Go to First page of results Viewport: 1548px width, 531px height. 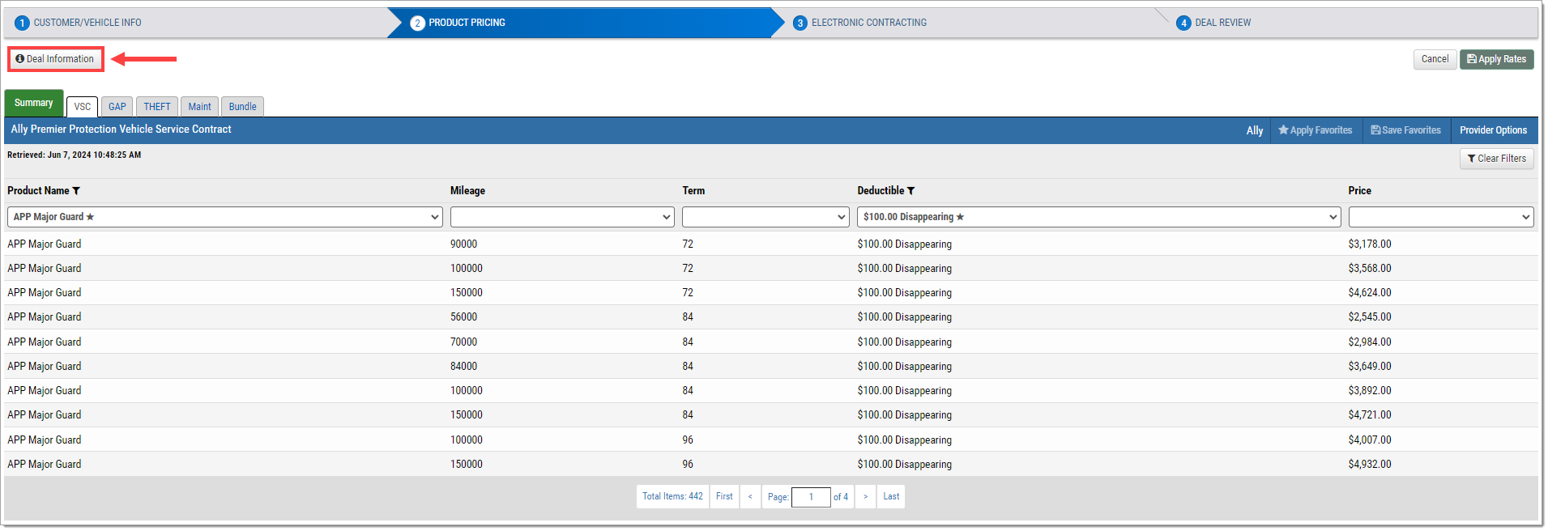[724, 497]
